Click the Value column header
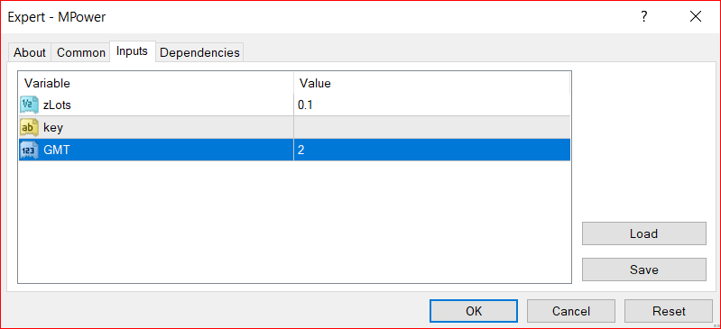Screen dimensions: 721x329 432,83
